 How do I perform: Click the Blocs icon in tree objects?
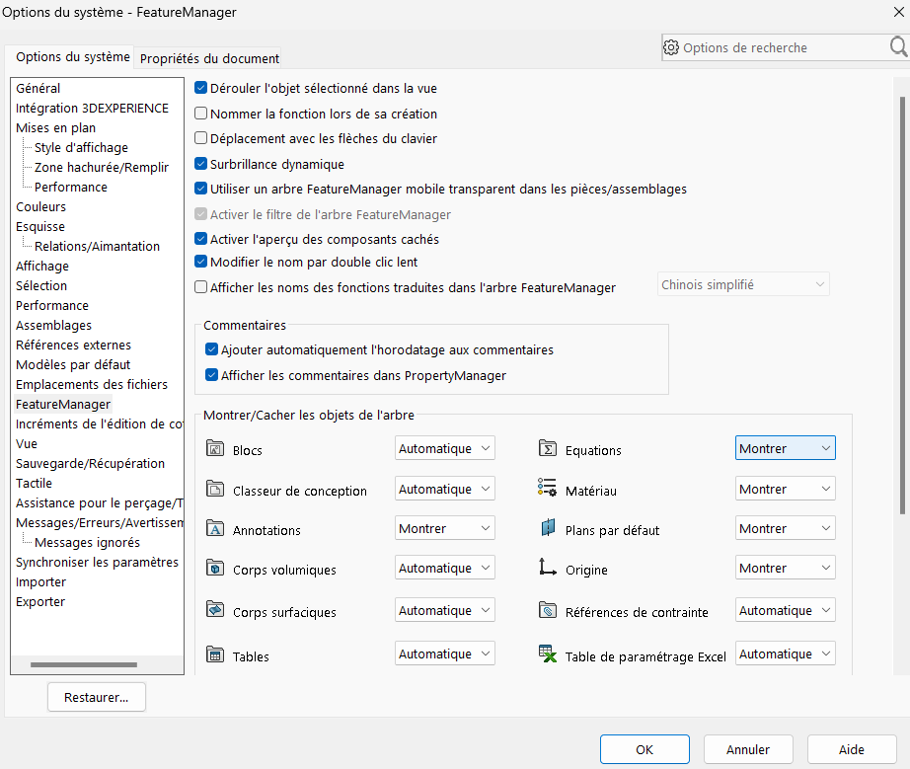(216, 449)
